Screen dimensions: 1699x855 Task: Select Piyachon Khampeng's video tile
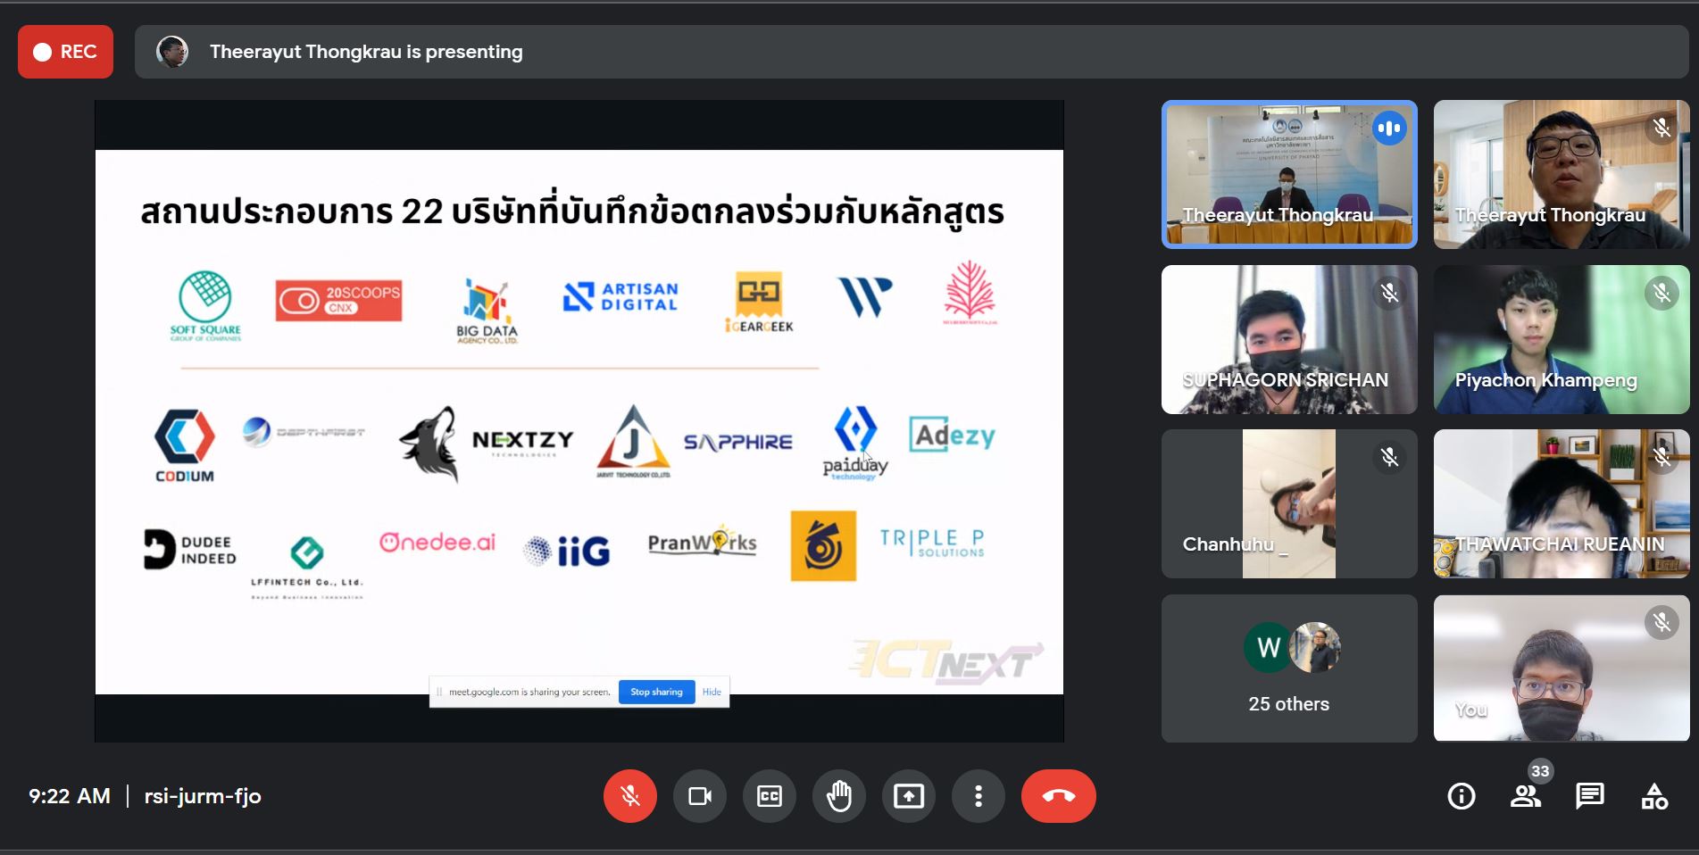pyautogui.click(x=1561, y=339)
